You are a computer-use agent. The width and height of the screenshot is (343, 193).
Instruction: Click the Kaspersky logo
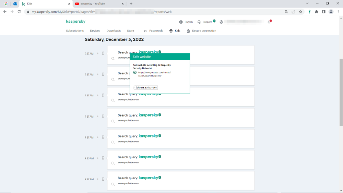[x=76, y=21]
